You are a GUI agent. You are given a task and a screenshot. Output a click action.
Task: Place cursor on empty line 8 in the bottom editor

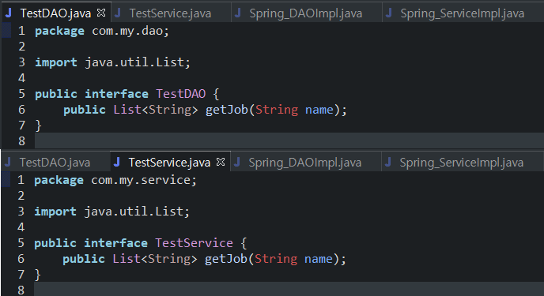pos(289,290)
